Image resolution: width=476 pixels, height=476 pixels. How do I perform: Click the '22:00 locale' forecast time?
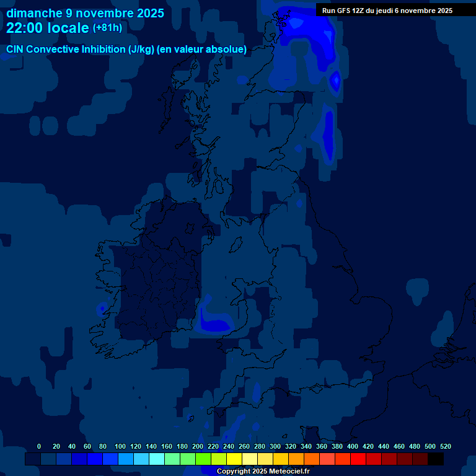(48, 28)
